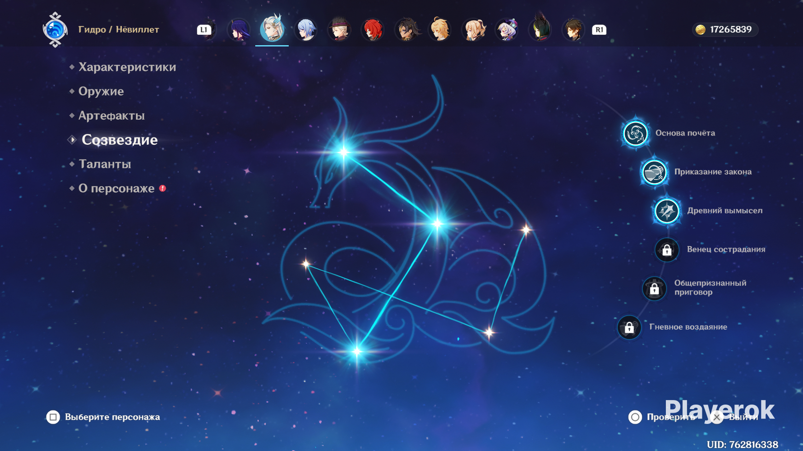Select Raiden Shogun's purple-haired portrait

(x=238, y=30)
